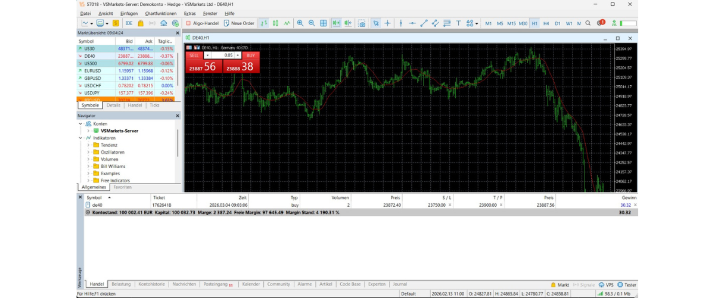This screenshot has height=298, width=715.
Task: Switch chart to line chart style
Action: pyautogui.click(x=287, y=23)
